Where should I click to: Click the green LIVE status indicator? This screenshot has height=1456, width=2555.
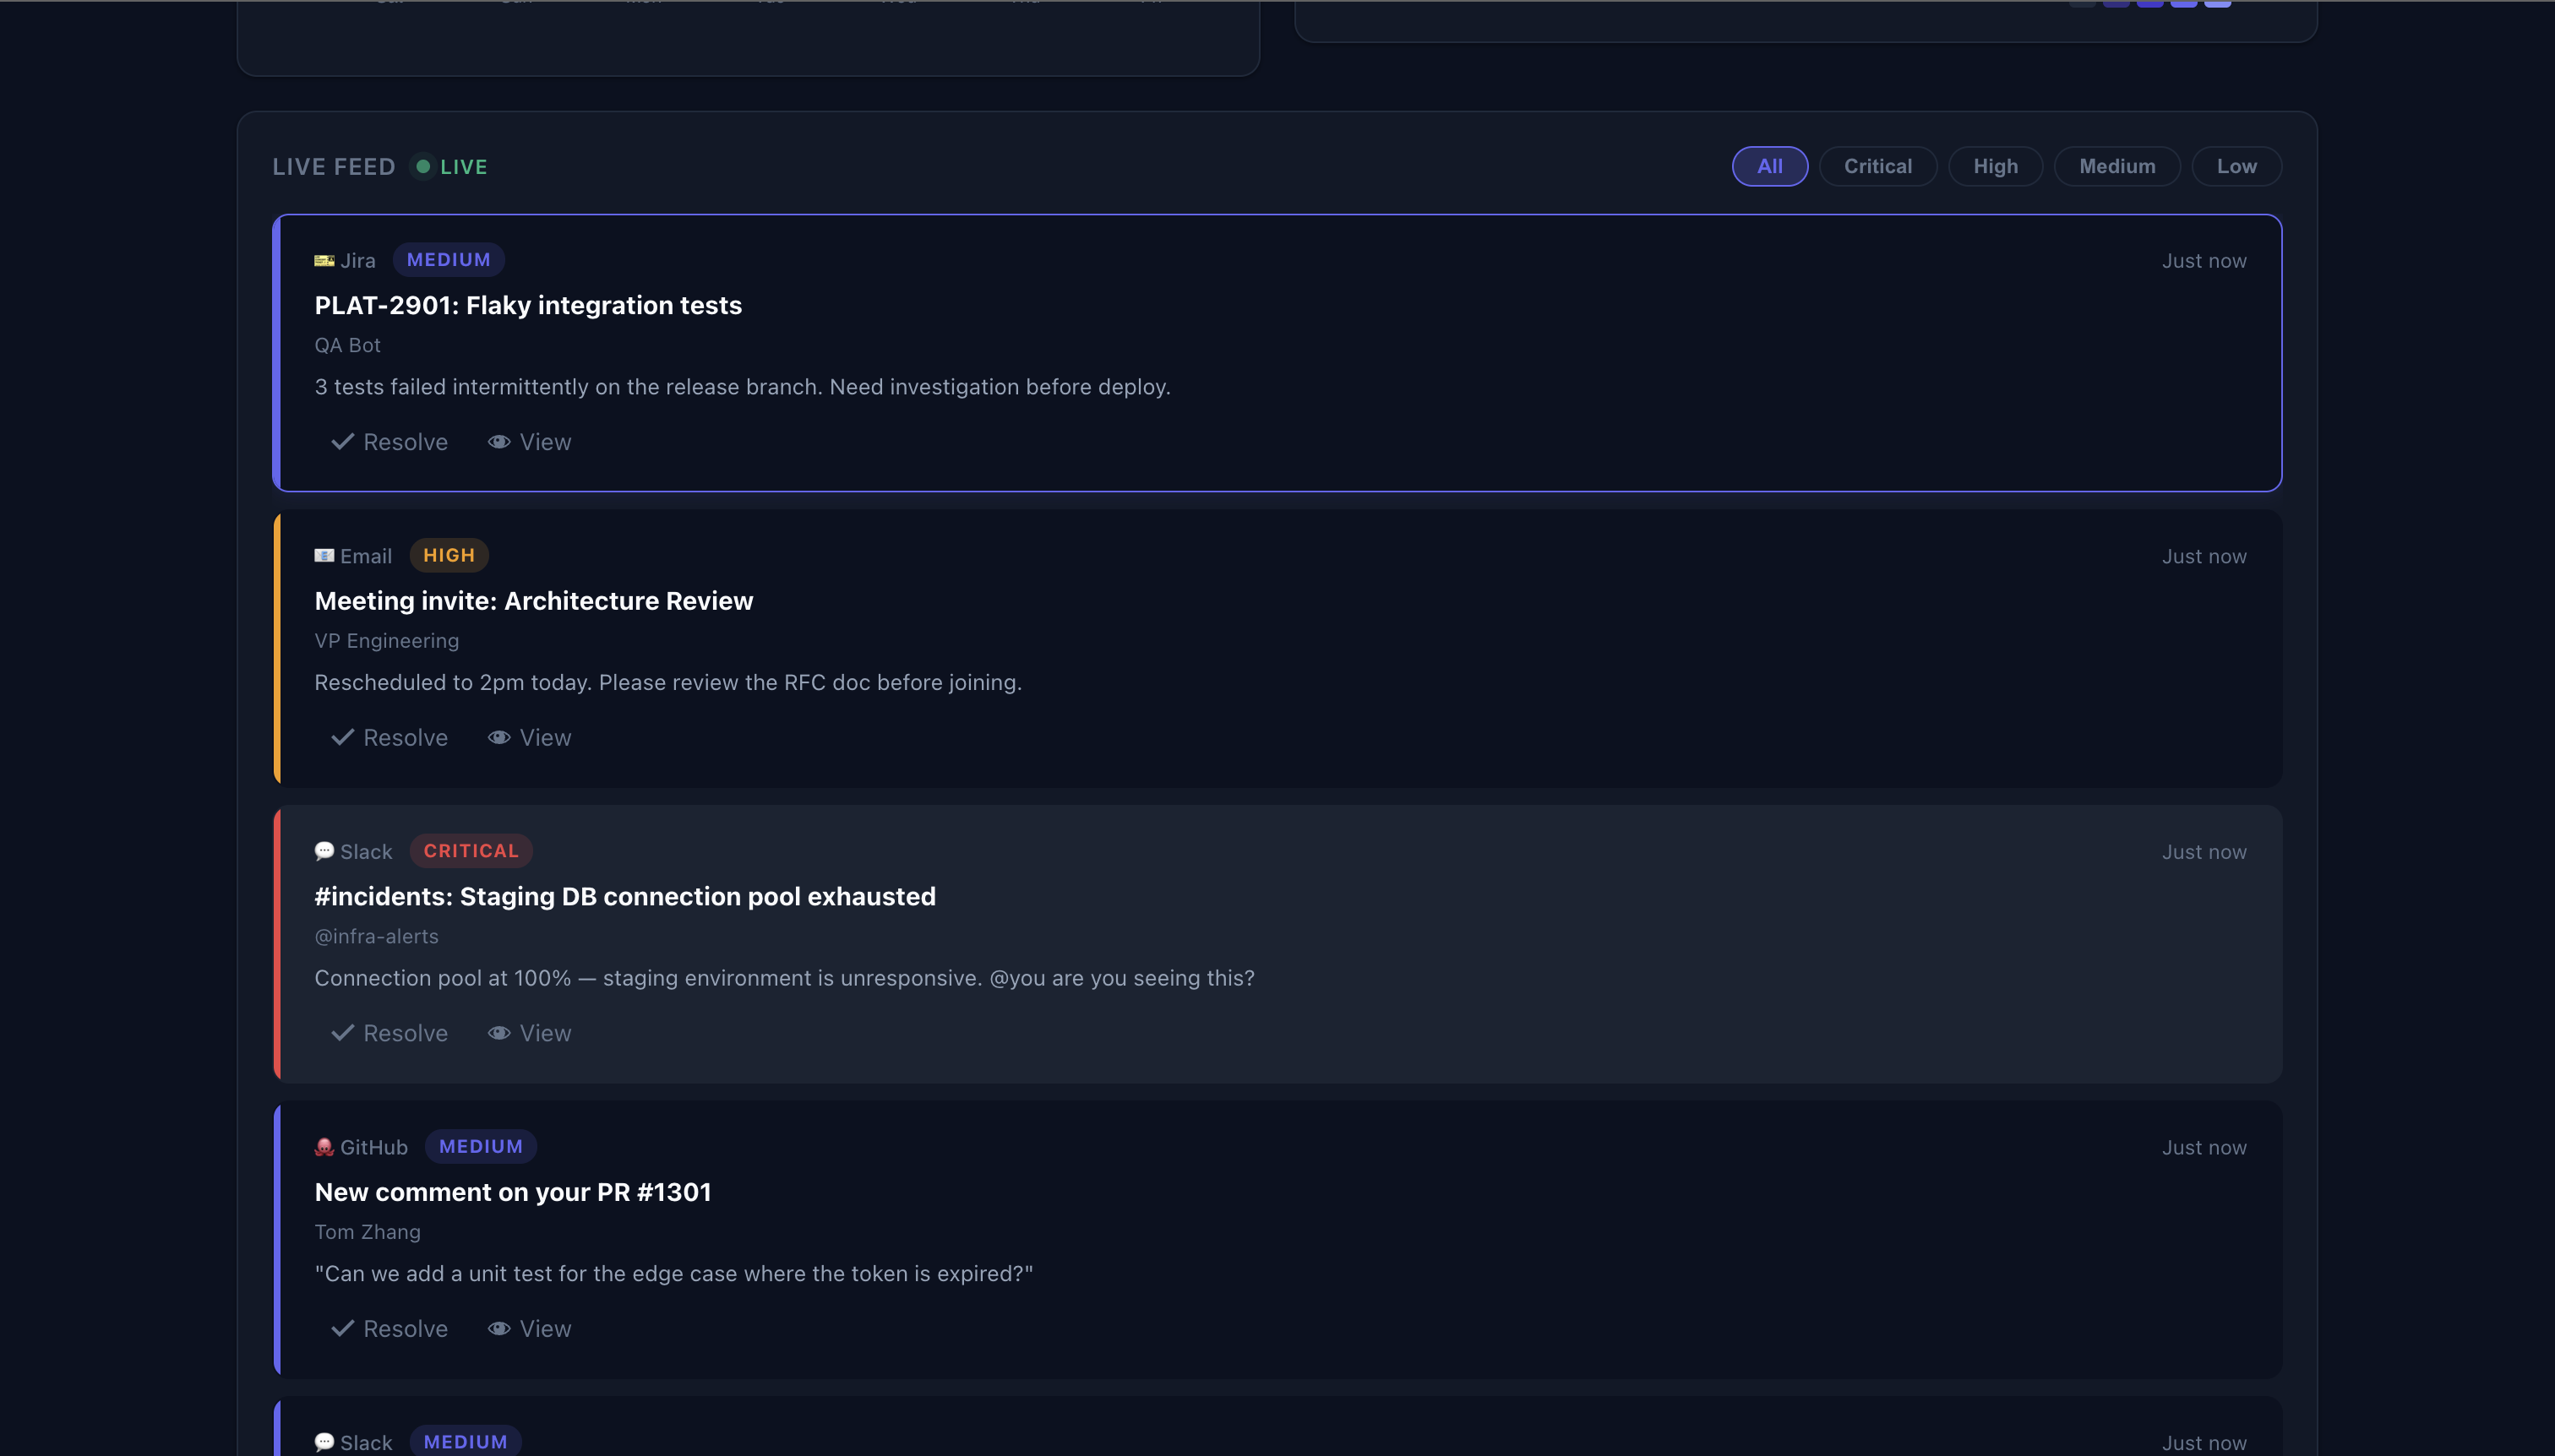pyautogui.click(x=451, y=167)
